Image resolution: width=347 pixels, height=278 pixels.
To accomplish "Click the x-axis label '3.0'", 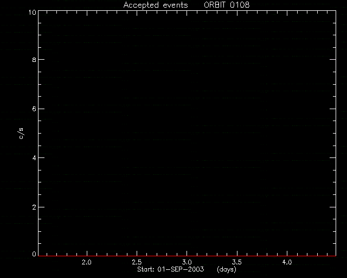I will point(187,262).
